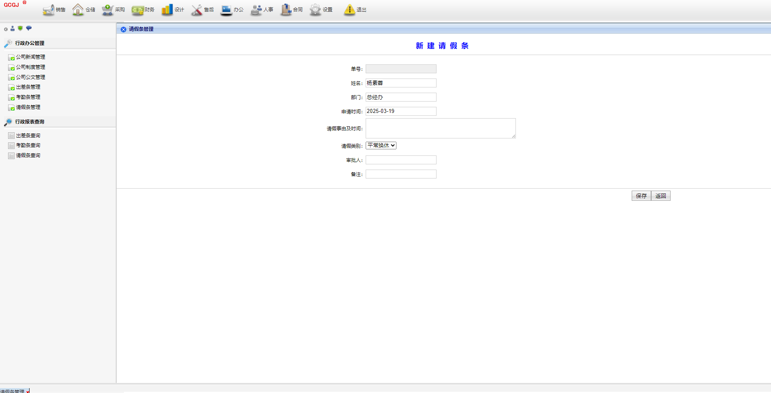Open the 请假类别 leave type dropdown

click(381, 146)
